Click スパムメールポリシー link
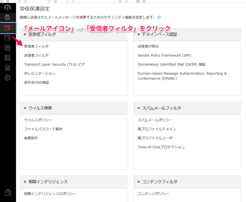 tap(155, 120)
